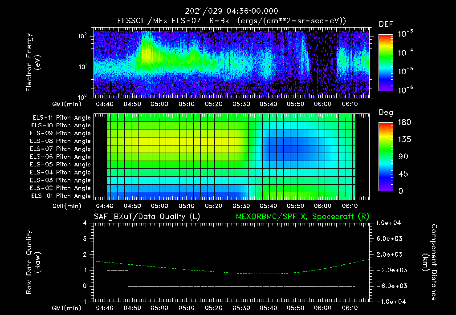This screenshot has height=315, width=456.
Task: Click the Deg label above the color bar
Action: pos(386,113)
